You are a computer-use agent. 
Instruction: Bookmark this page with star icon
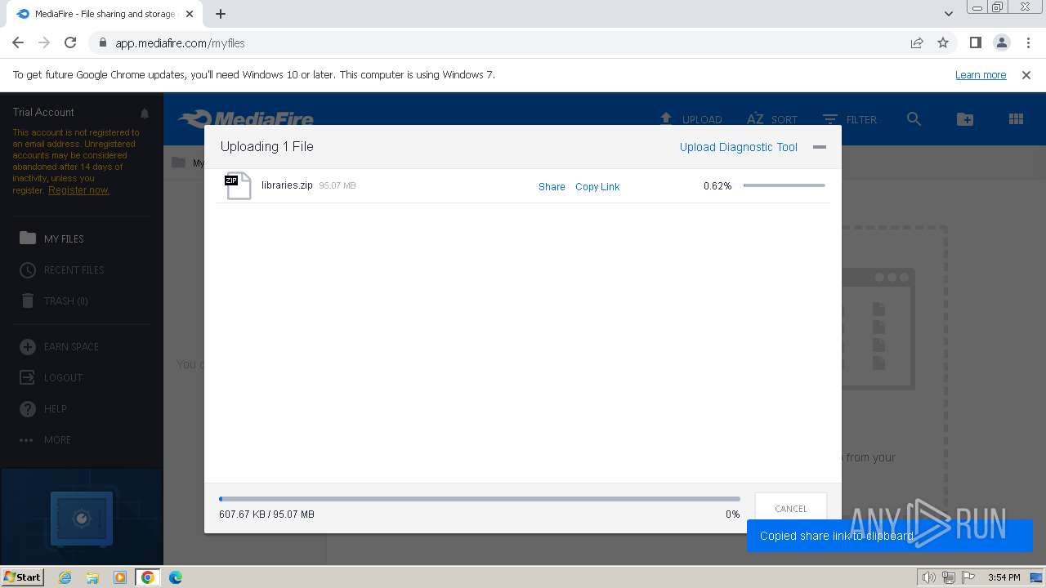tap(943, 43)
